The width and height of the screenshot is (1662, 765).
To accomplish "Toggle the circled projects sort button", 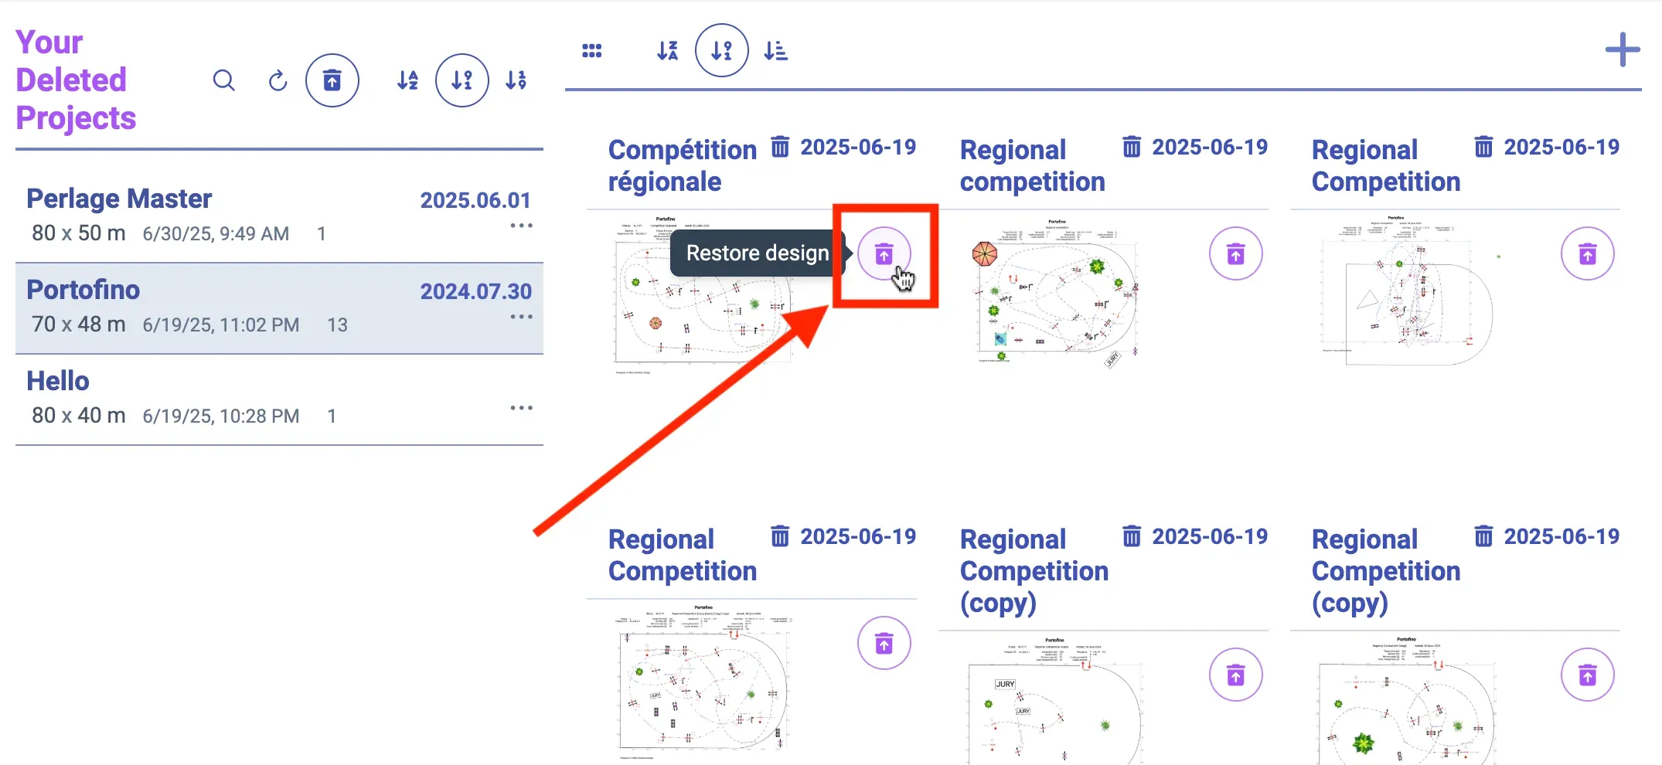I will point(461,80).
